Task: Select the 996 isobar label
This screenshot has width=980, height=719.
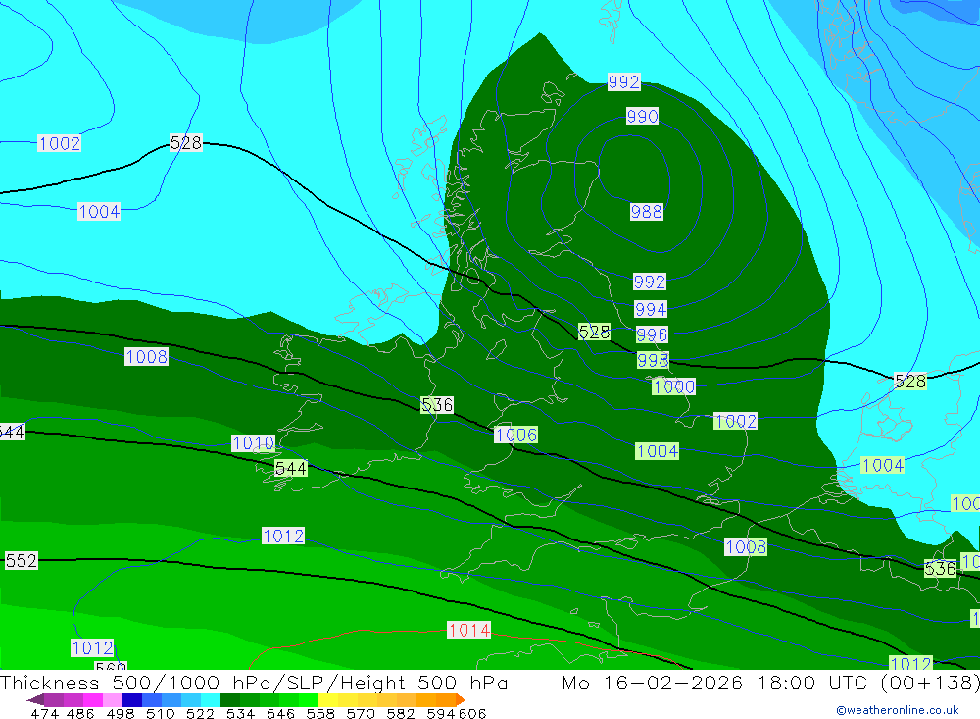Action: tap(652, 334)
